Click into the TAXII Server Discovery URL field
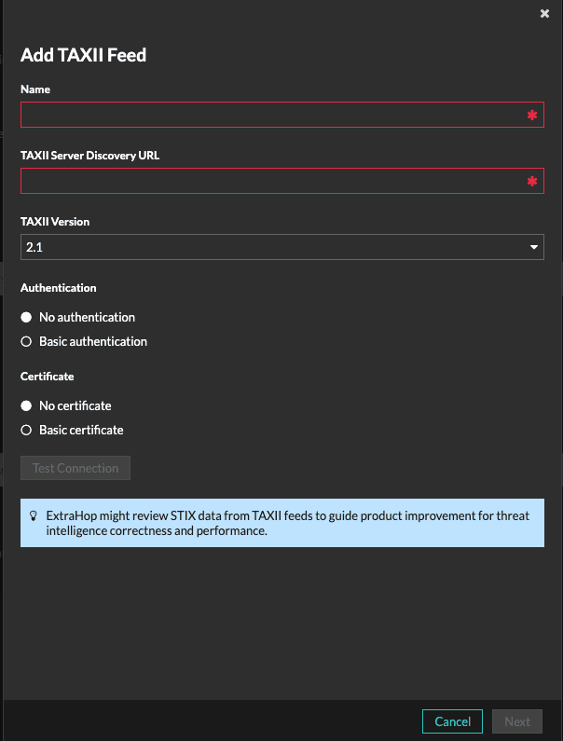The height and width of the screenshot is (741, 563). pyautogui.click(x=270, y=181)
